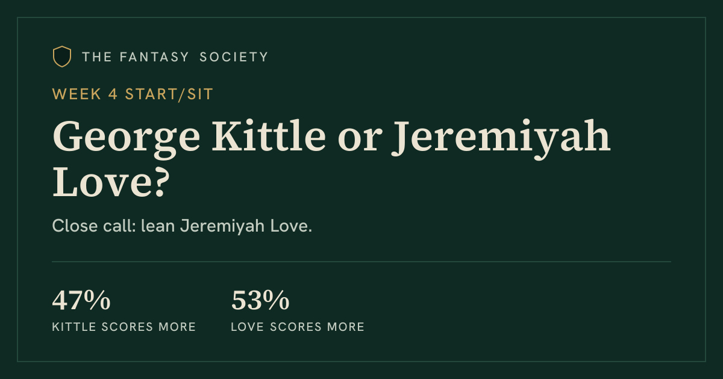Viewport: 723px width, 379px height.
Task: Click the word THE before FANTASY
Action: 96,57
